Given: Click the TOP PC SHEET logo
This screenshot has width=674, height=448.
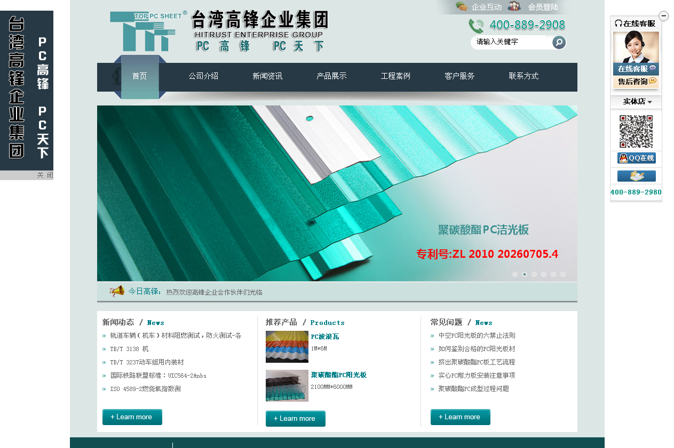Looking at the screenshot, I should coord(148,31).
